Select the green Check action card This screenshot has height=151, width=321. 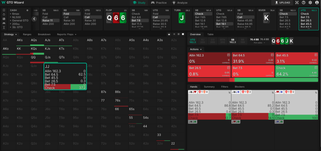tap(297, 71)
